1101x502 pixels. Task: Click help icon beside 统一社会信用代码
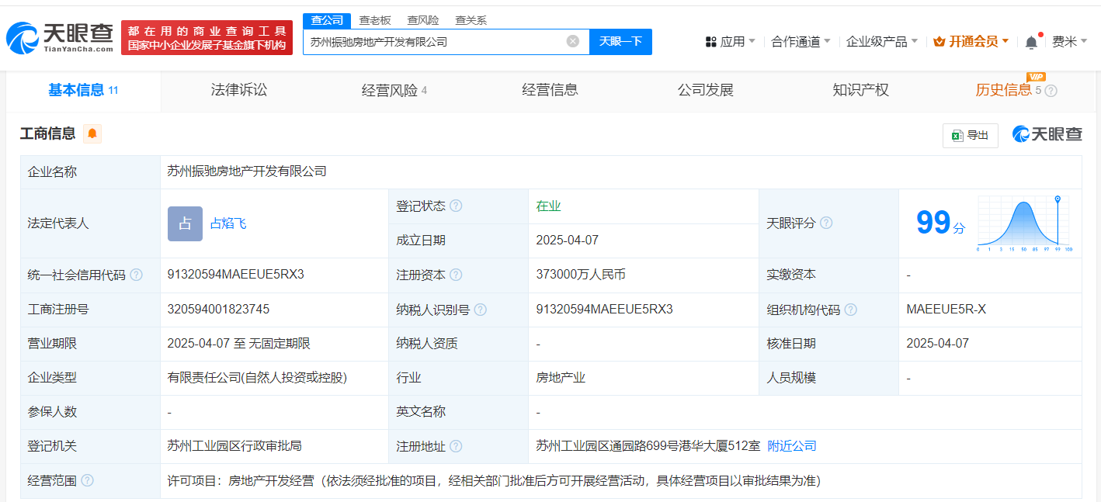click(x=137, y=275)
